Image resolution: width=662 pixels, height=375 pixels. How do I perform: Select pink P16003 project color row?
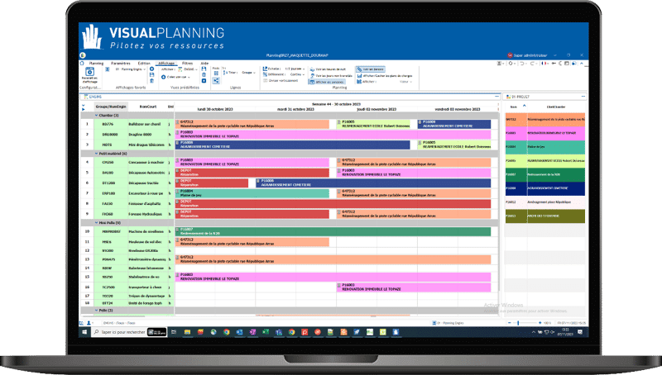tap(545, 133)
